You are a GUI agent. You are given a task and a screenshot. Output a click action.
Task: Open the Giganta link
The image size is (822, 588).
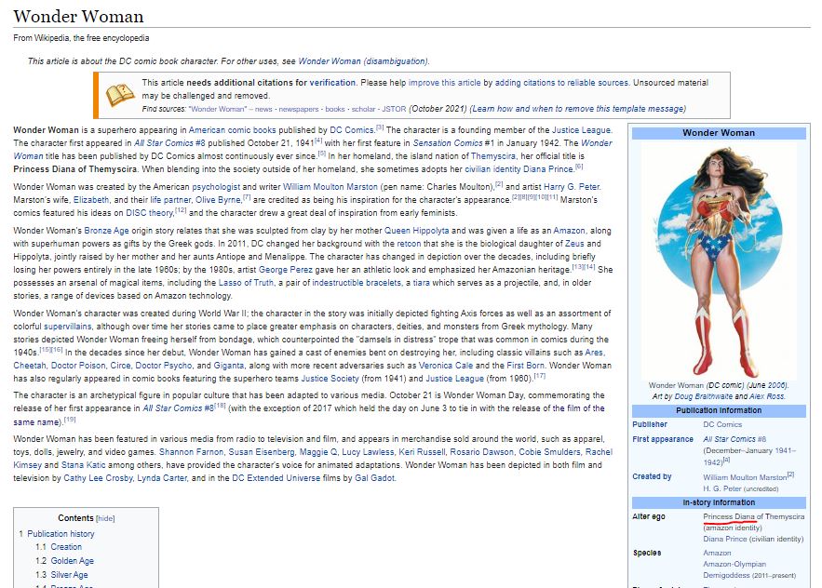[x=229, y=366]
